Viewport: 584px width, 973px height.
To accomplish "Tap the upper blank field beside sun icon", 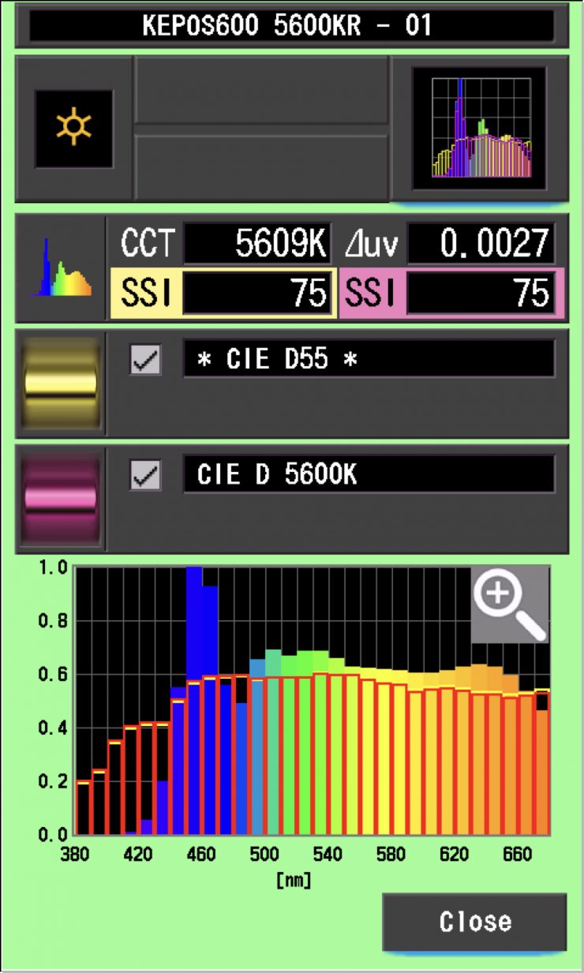I will [x=261, y=90].
